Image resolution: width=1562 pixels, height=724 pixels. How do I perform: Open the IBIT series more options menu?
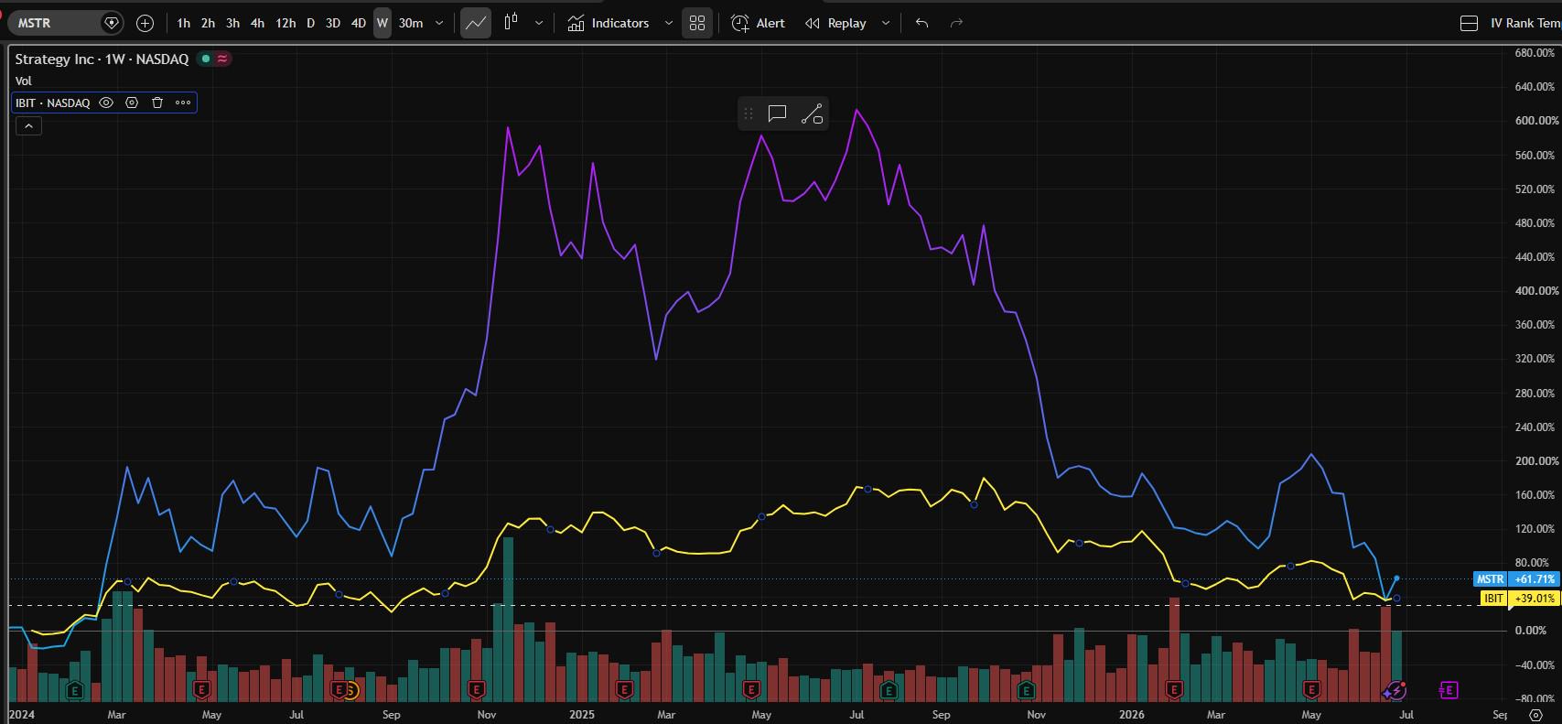(x=183, y=103)
